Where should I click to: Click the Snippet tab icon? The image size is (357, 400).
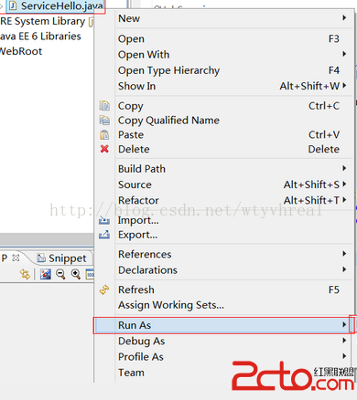click(41, 258)
